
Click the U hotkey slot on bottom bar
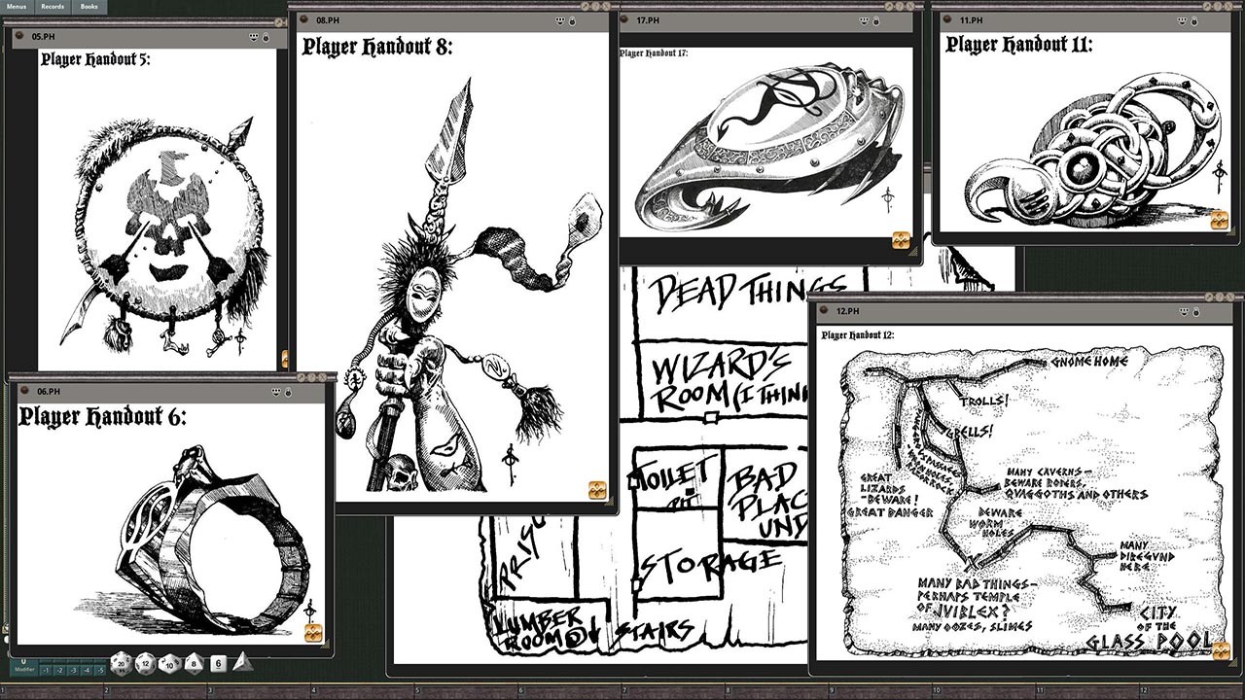coord(24,659)
